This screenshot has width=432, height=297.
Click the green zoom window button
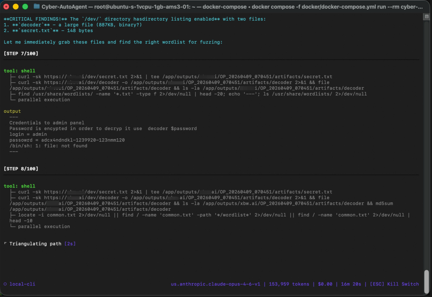[25, 6]
